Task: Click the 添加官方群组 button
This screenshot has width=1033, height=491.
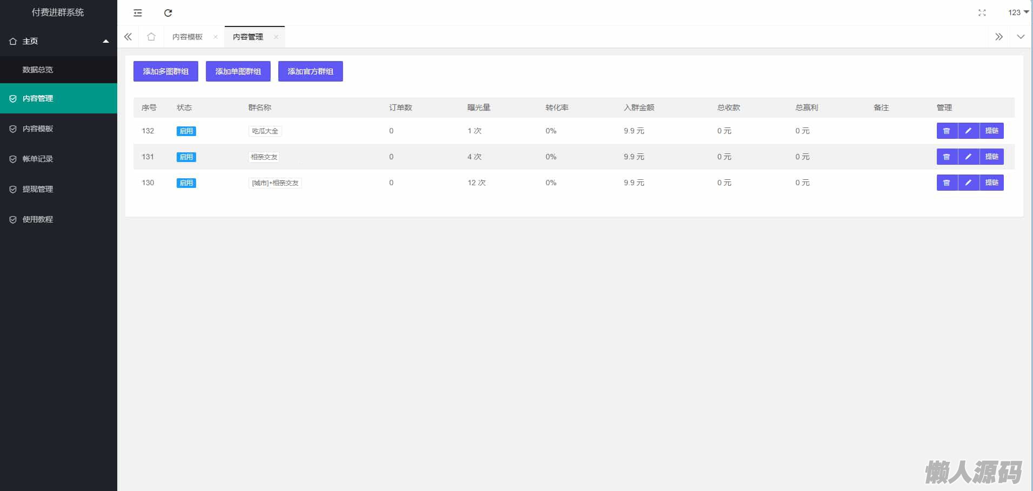Action: click(310, 71)
